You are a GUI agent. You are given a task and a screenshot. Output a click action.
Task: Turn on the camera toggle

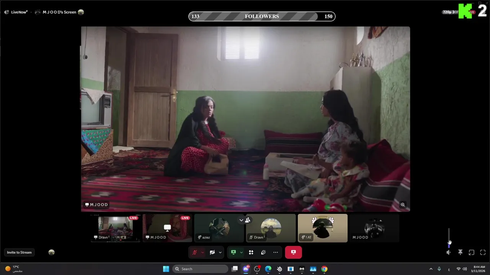point(212,252)
